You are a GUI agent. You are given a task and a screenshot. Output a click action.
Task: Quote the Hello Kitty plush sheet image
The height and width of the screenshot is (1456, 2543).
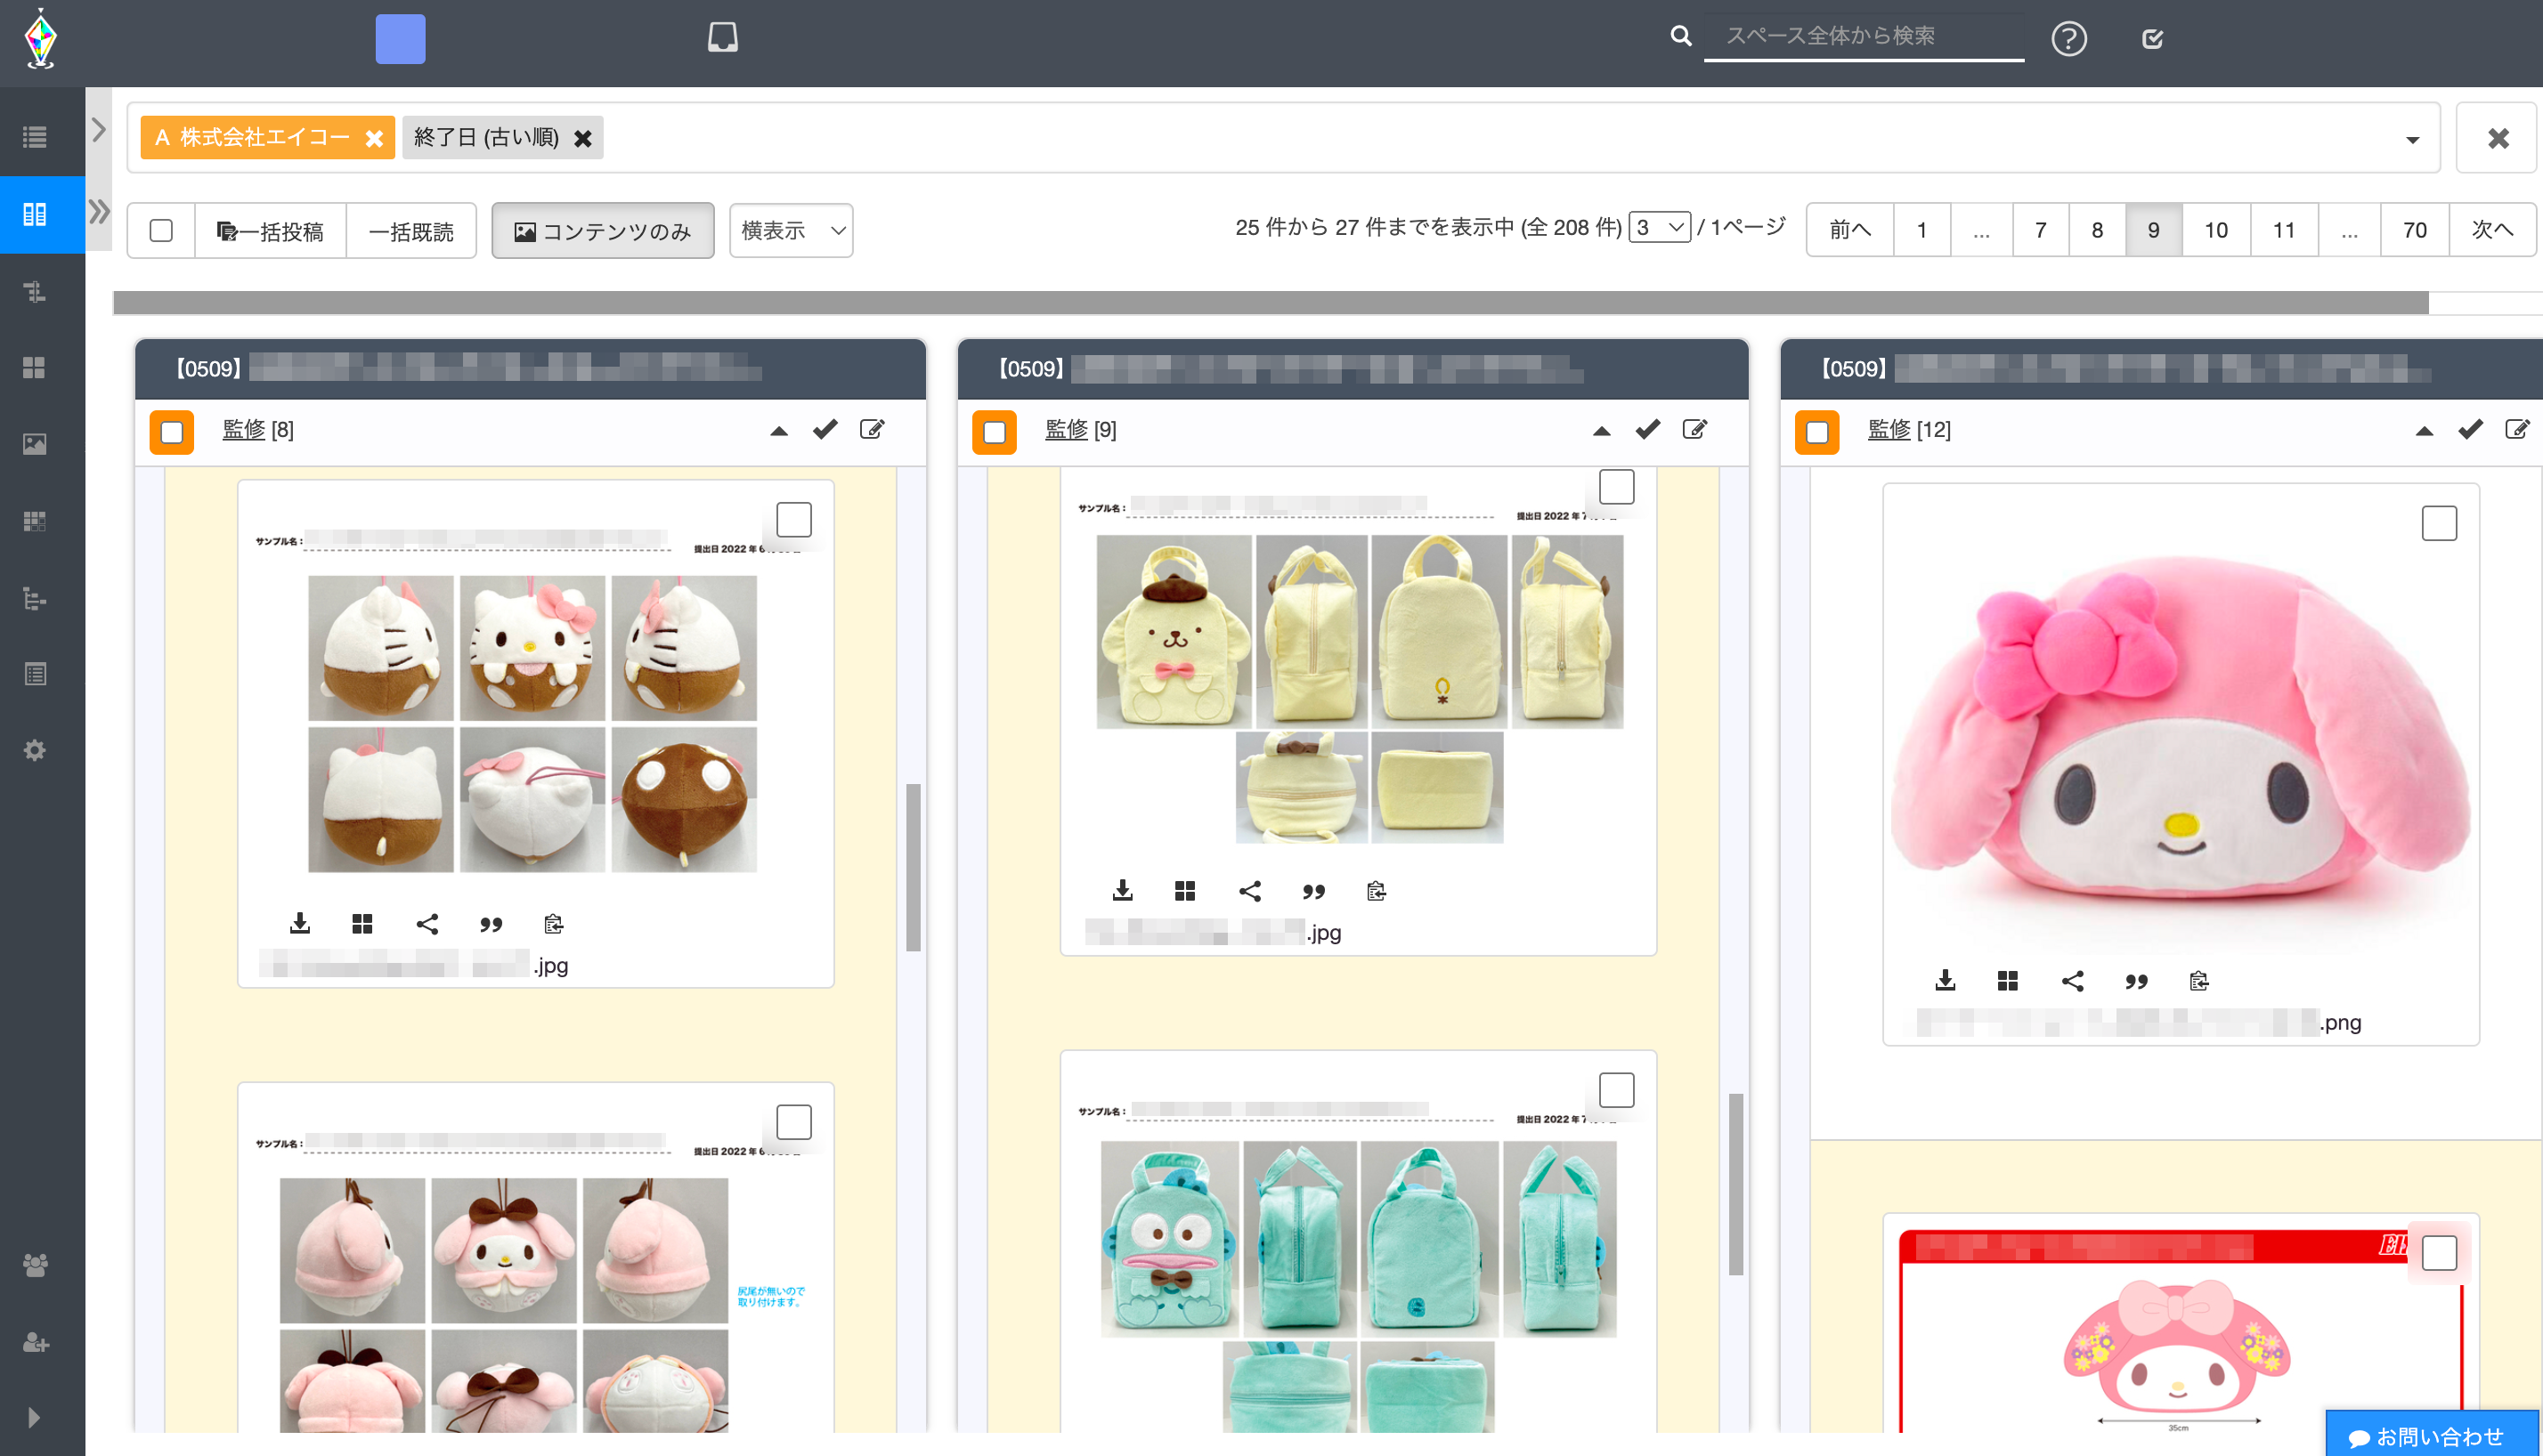(x=491, y=925)
